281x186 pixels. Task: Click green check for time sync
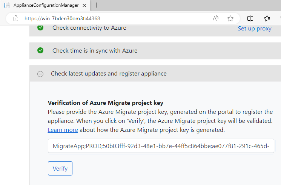40,50
